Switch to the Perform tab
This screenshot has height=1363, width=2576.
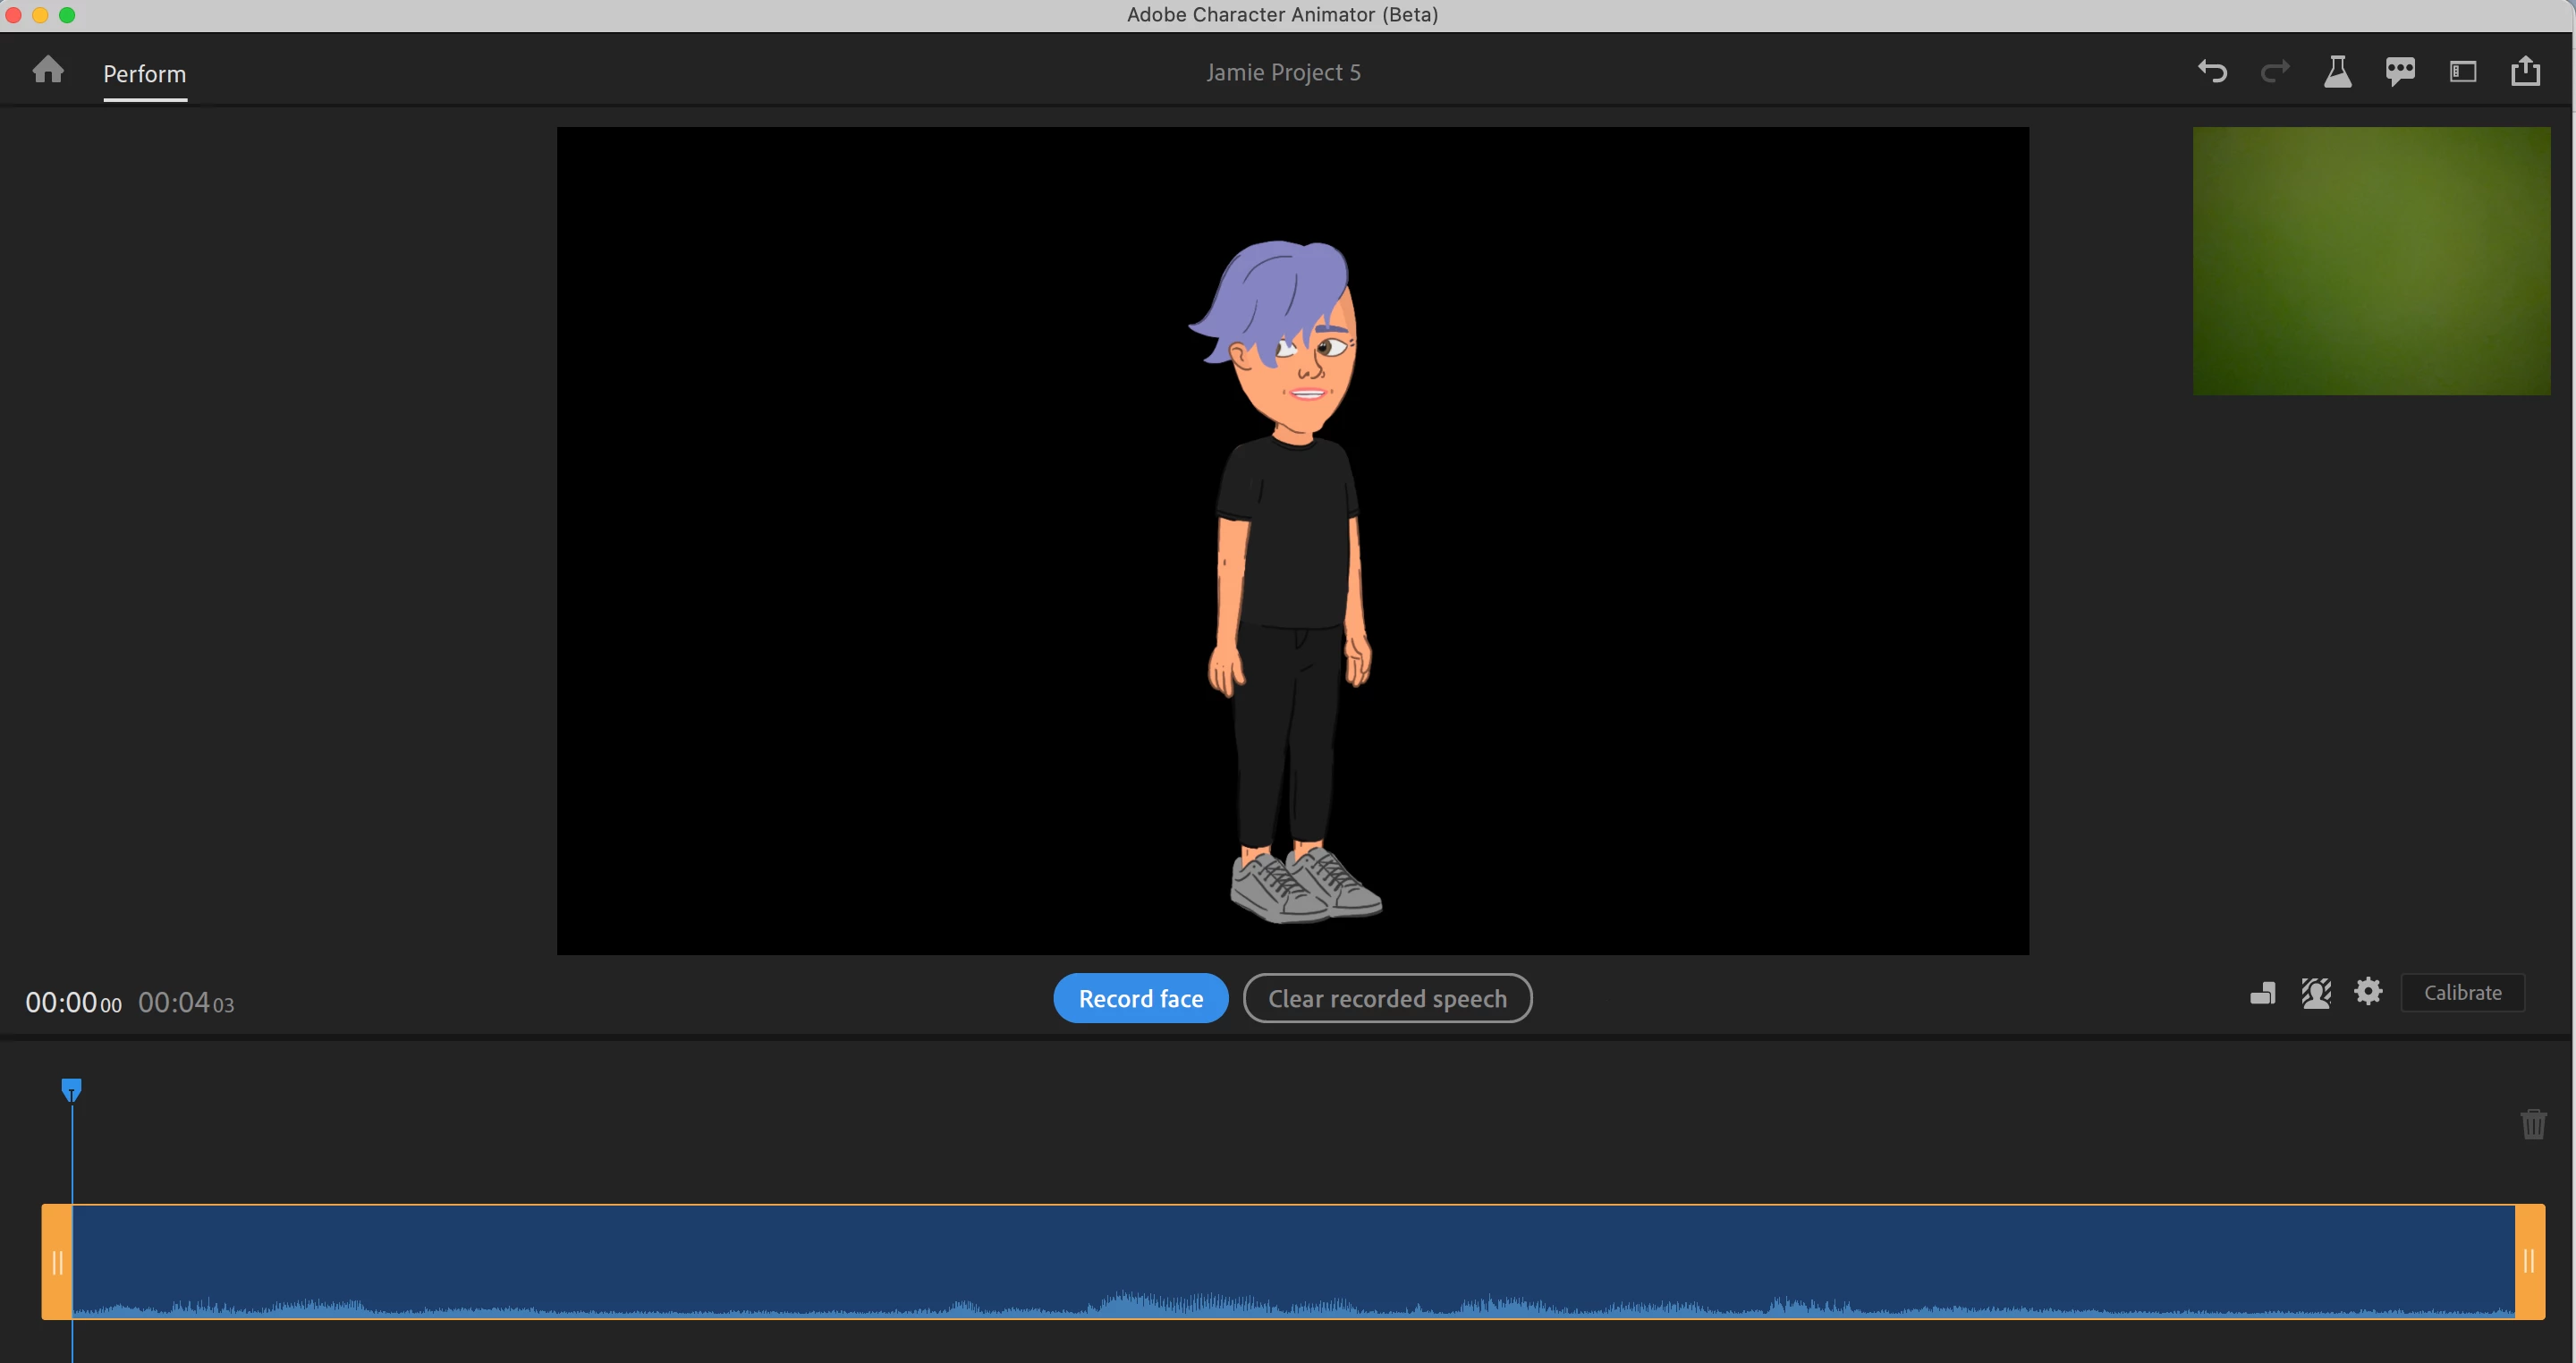coord(145,74)
